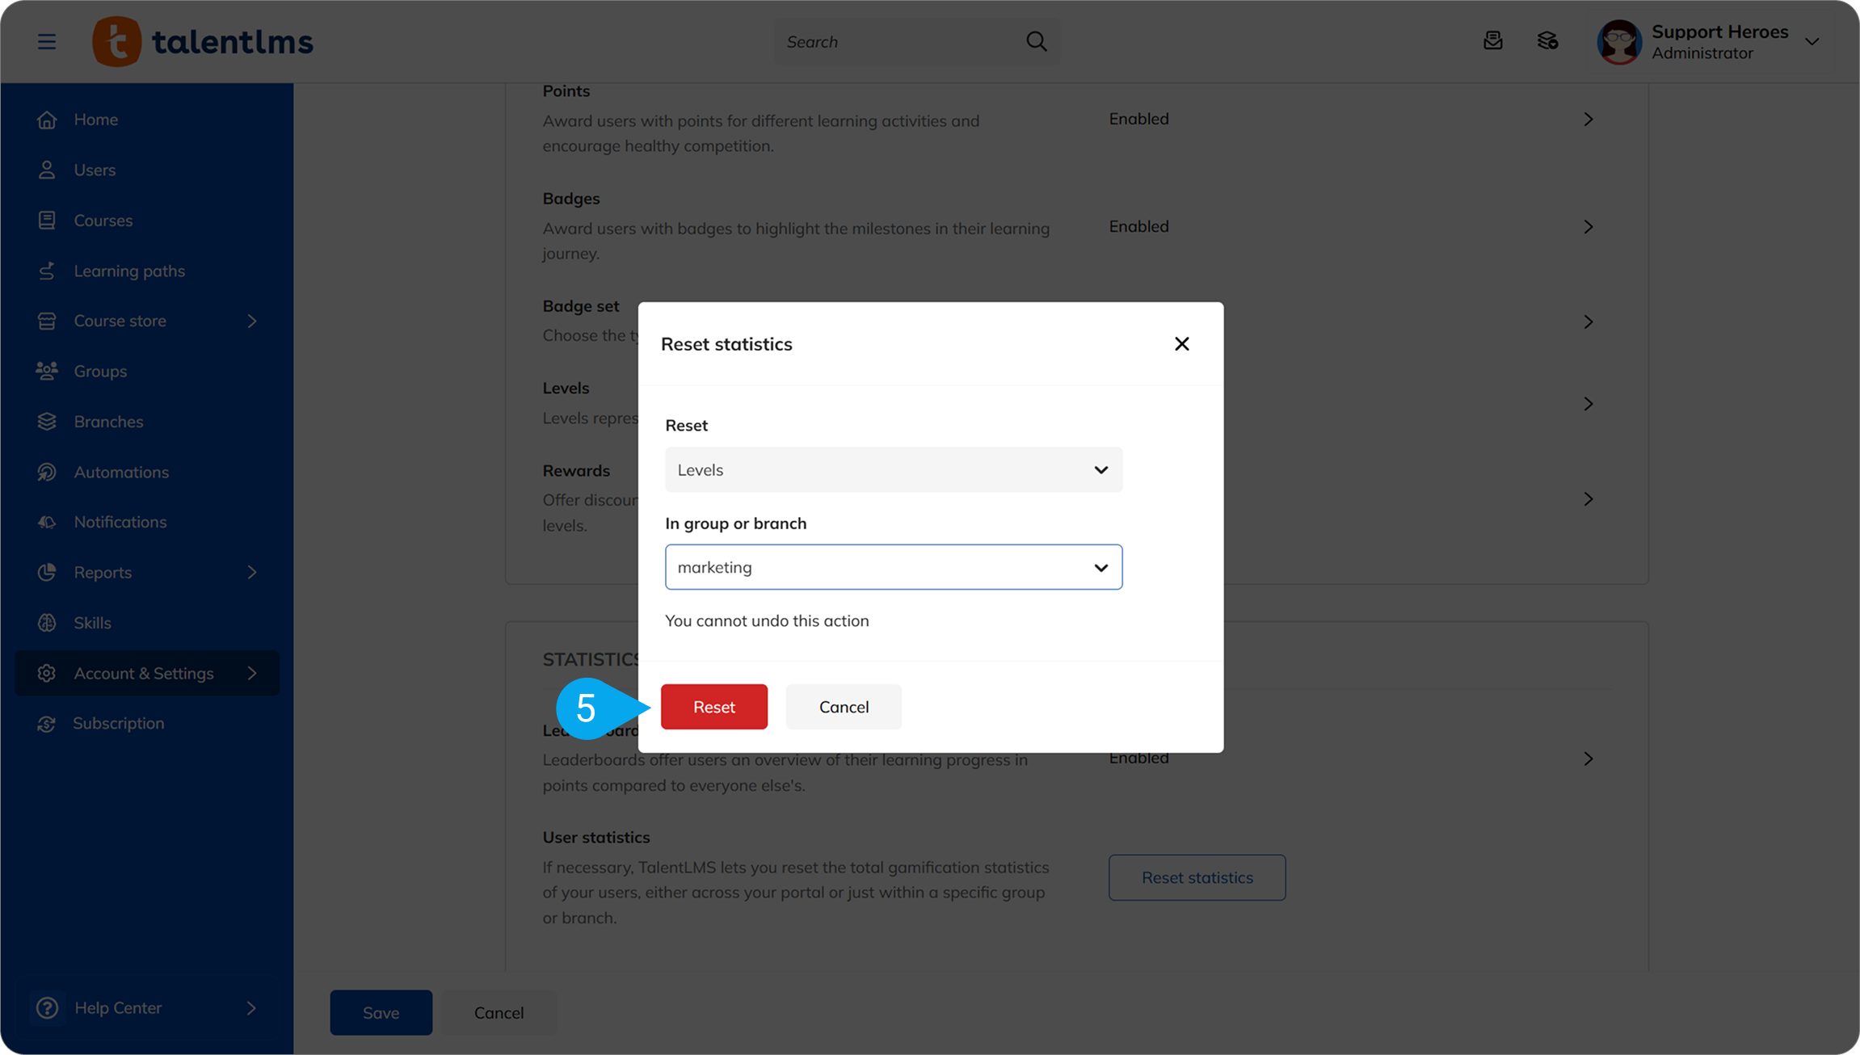Image resolution: width=1860 pixels, height=1055 pixels.
Task: Open Home from the sidebar
Action: click(95, 120)
